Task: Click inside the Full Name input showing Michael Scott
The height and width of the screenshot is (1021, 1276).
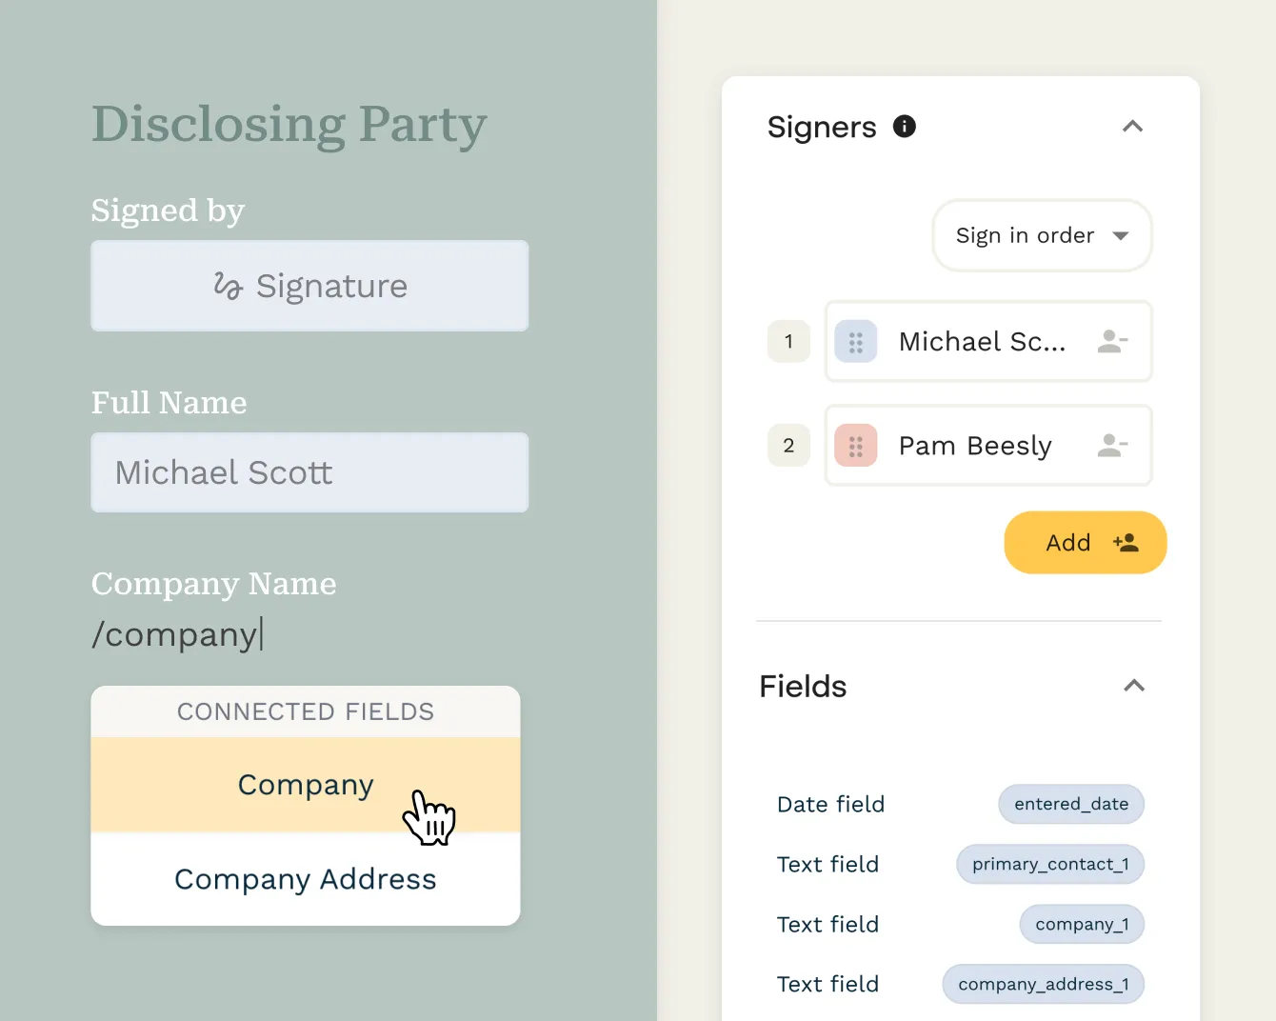Action: [309, 471]
